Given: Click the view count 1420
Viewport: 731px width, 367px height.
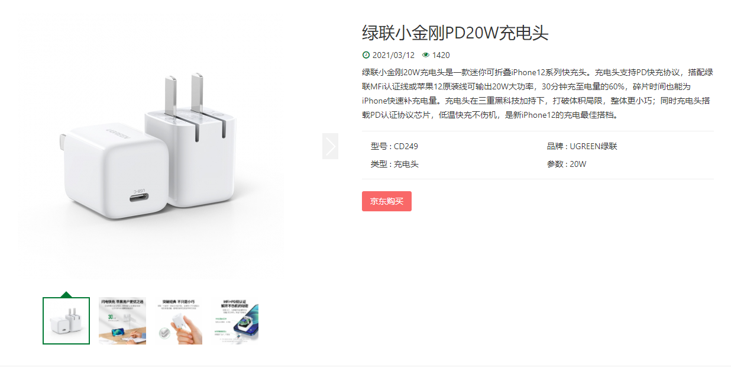Looking at the screenshot, I should tap(441, 55).
